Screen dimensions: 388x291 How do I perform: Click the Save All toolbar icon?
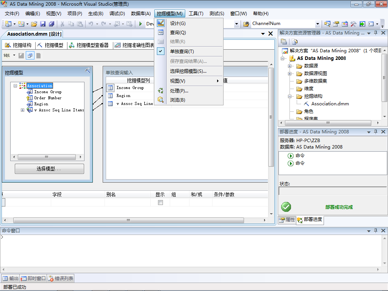(52, 24)
